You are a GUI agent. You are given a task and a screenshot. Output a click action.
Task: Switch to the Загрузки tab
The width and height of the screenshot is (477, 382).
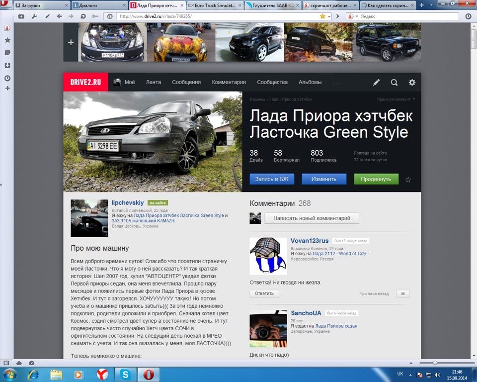pos(42,5)
